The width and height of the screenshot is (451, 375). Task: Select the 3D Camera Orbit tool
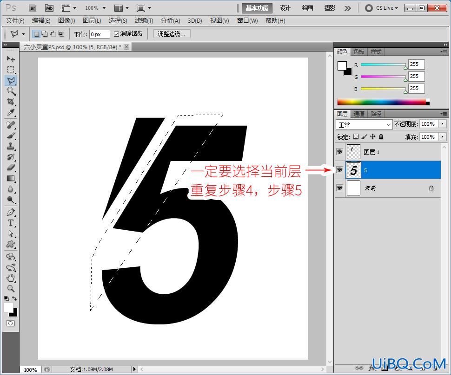(x=11, y=267)
